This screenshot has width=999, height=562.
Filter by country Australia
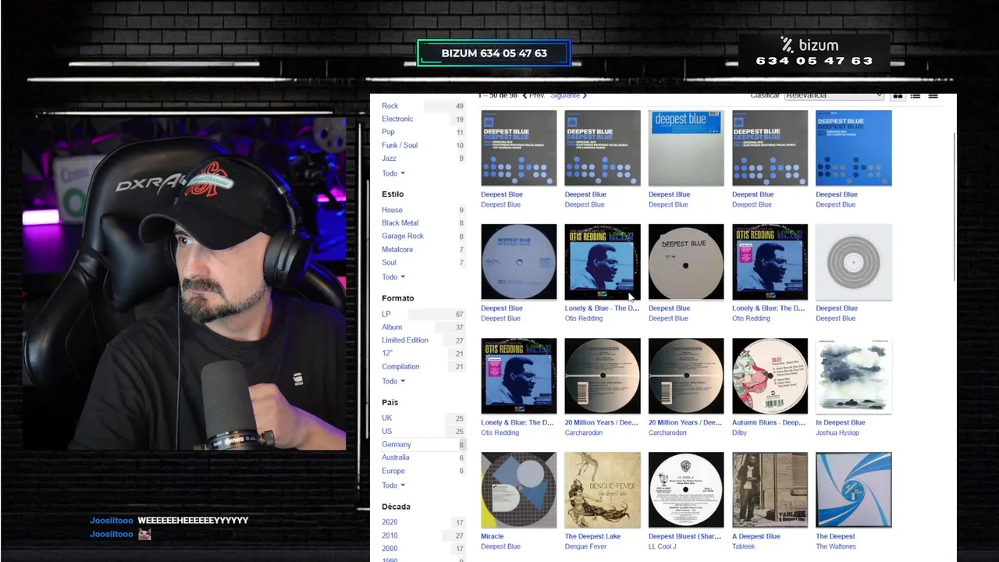pos(396,457)
